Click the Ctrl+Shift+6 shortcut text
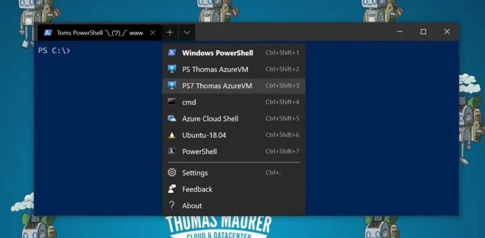The image size is (485, 238). point(282,135)
